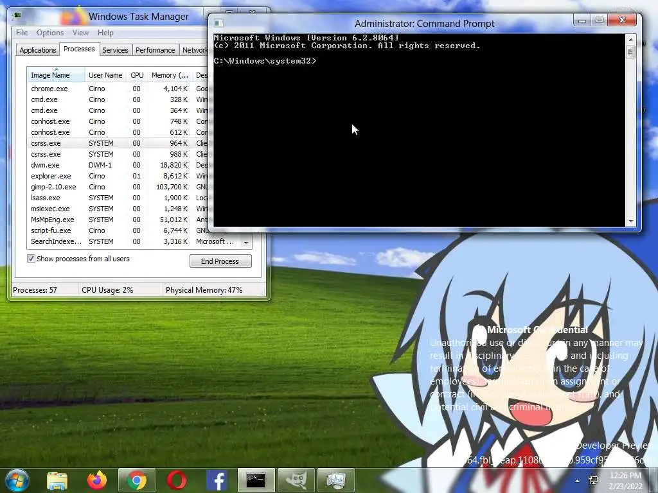Select the cmd.exe row using 328 K
The height and width of the screenshot is (493, 658).
coord(118,99)
